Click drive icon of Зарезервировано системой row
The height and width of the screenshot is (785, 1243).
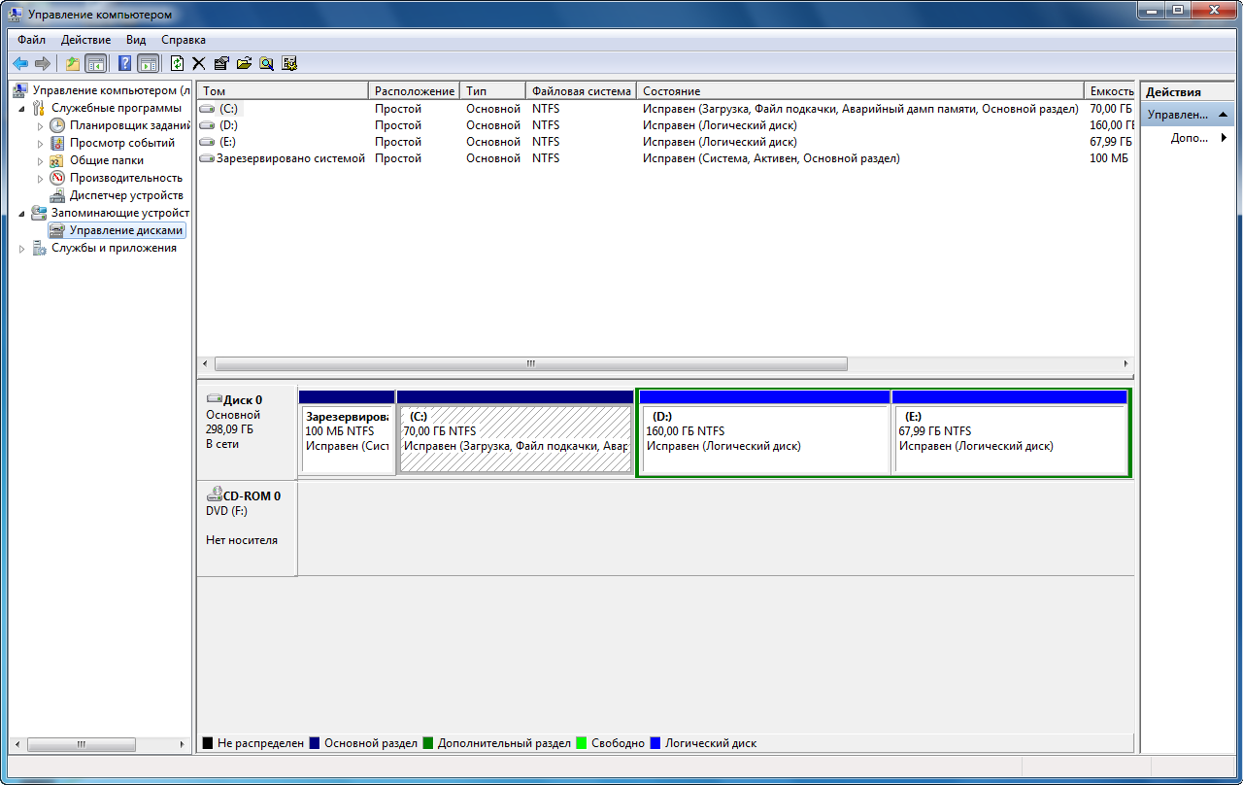tap(207, 158)
